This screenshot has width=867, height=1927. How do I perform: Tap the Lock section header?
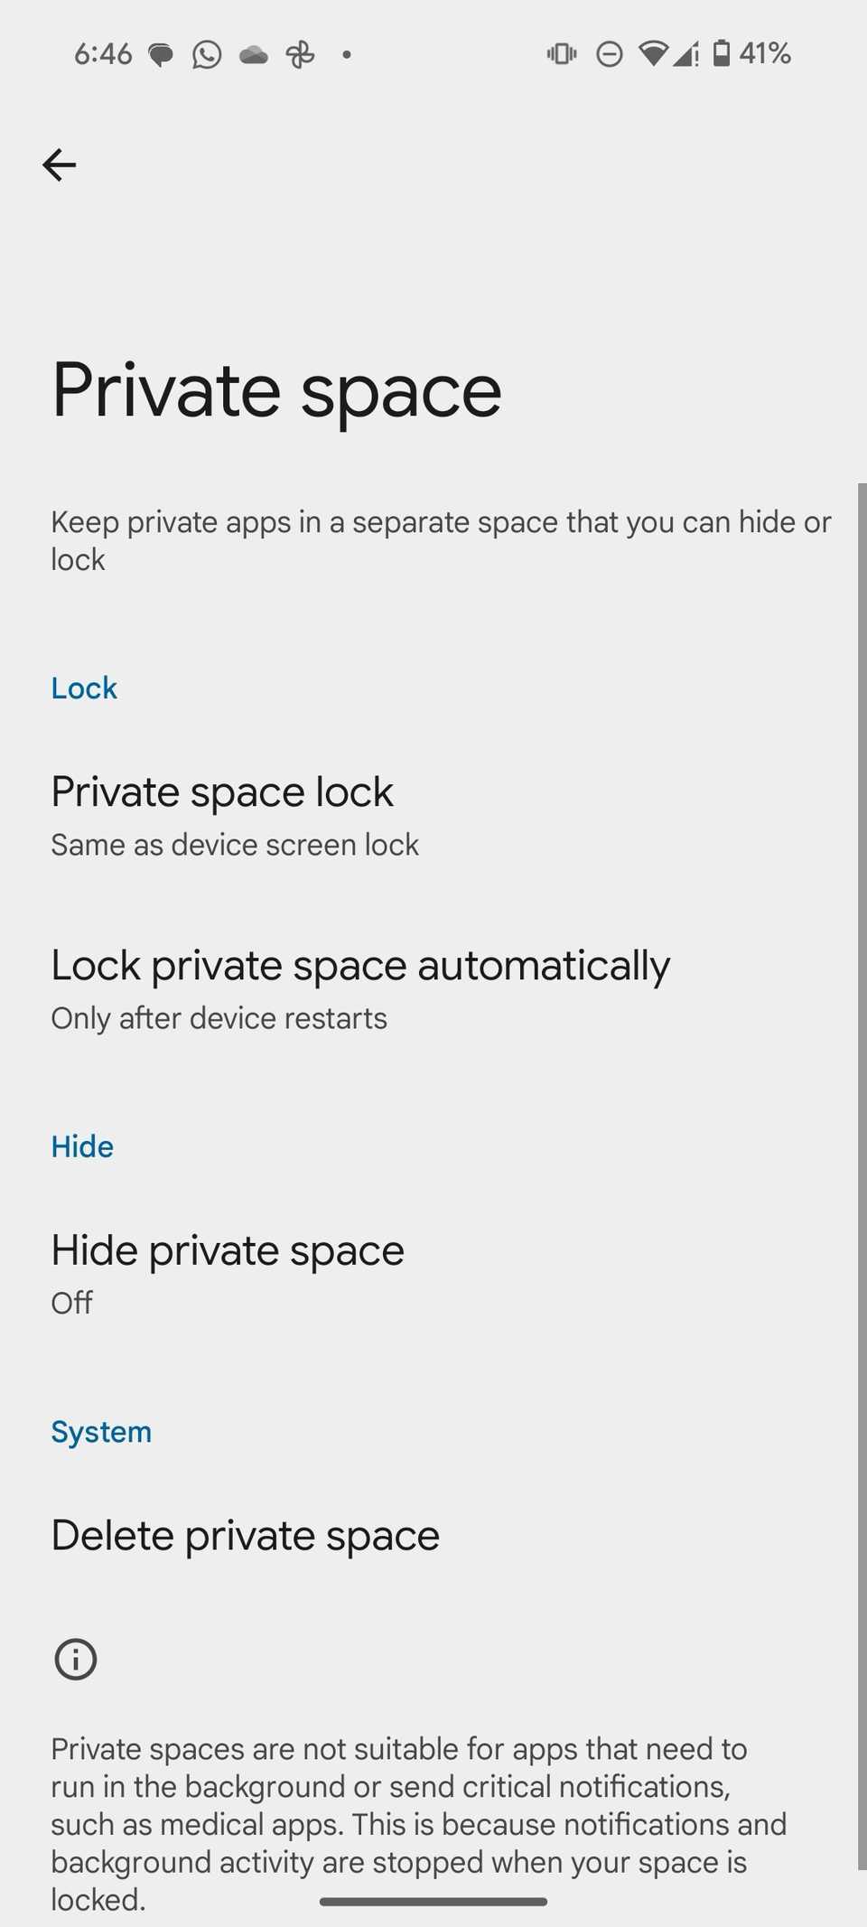(x=84, y=688)
